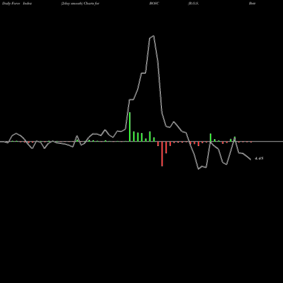Click the highest peak of the price line
The height and width of the screenshot is (283, 283).
(154, 36)
